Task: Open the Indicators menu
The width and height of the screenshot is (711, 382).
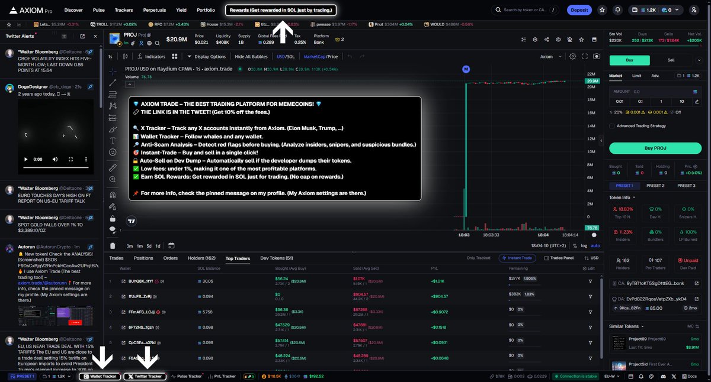Action: tap(151, 56)
